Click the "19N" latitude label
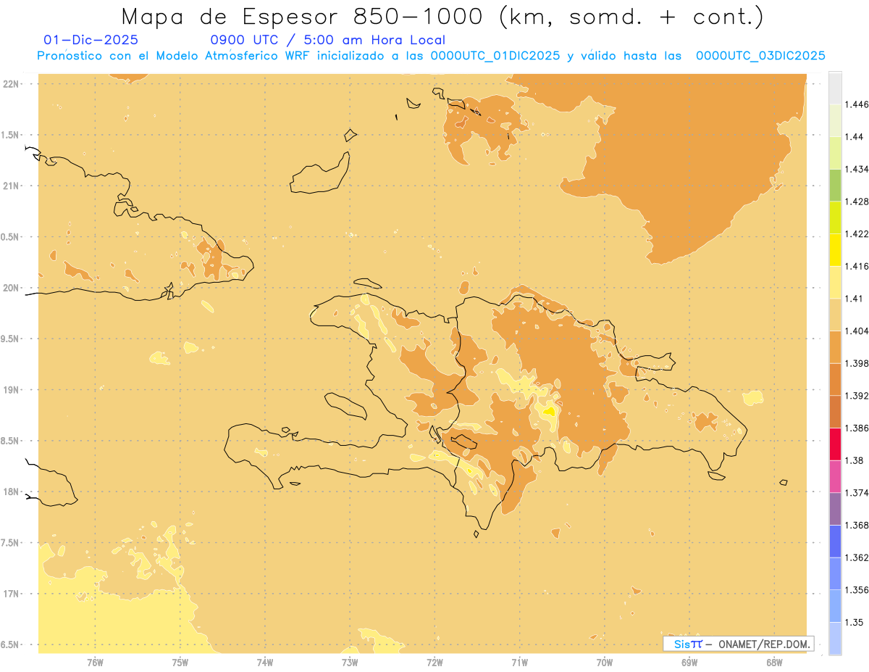 point(11,390)
